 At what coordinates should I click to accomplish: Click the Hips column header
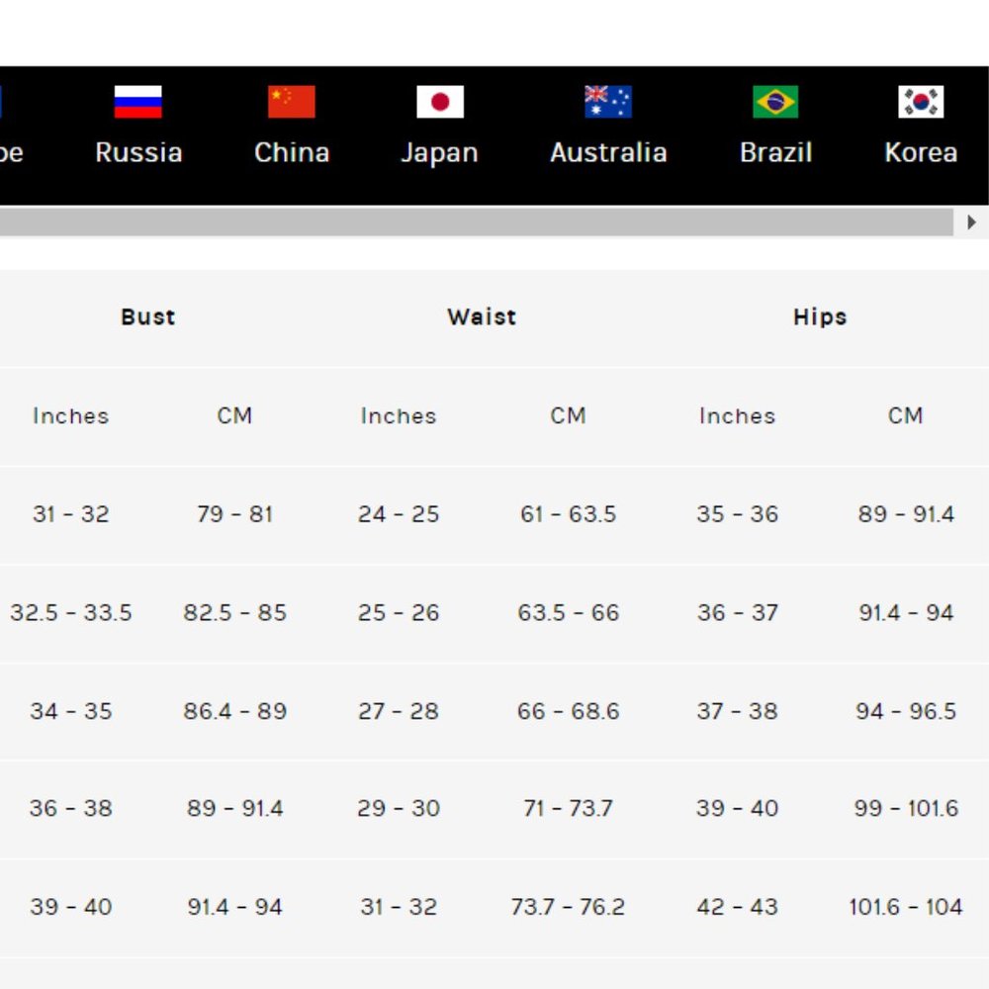point(820,316)
